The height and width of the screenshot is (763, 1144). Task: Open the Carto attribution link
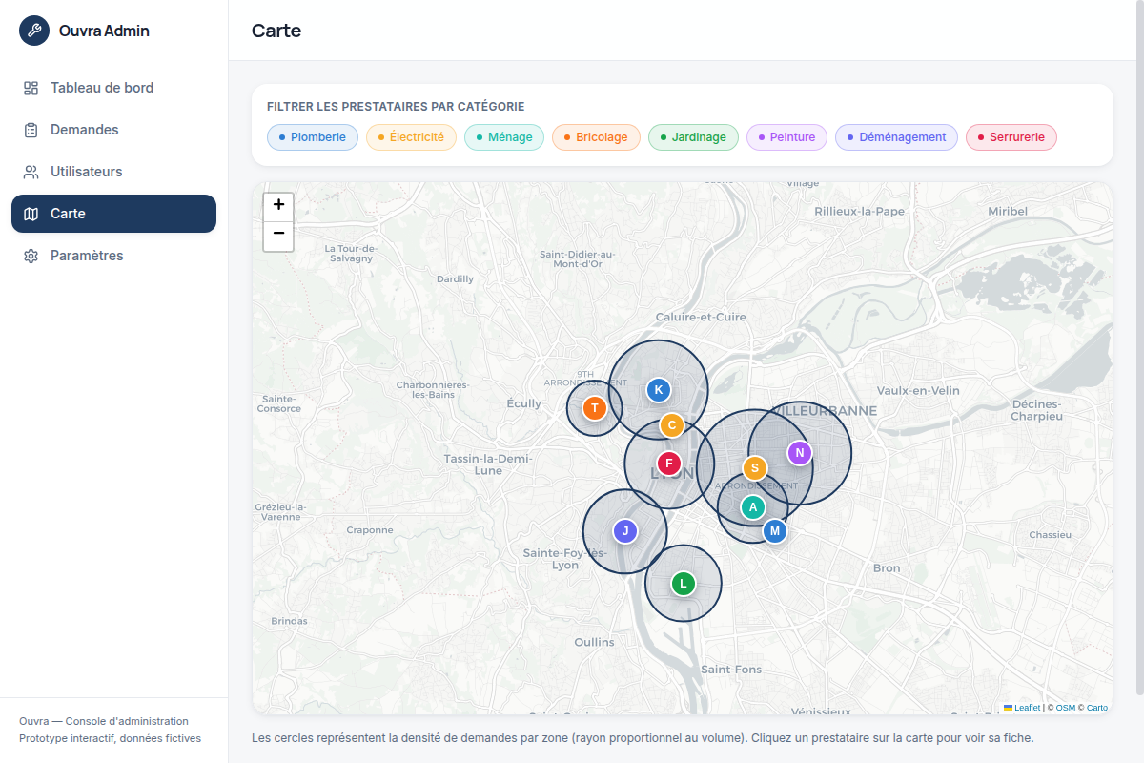pyautogui.click(x=1097, y=708)
